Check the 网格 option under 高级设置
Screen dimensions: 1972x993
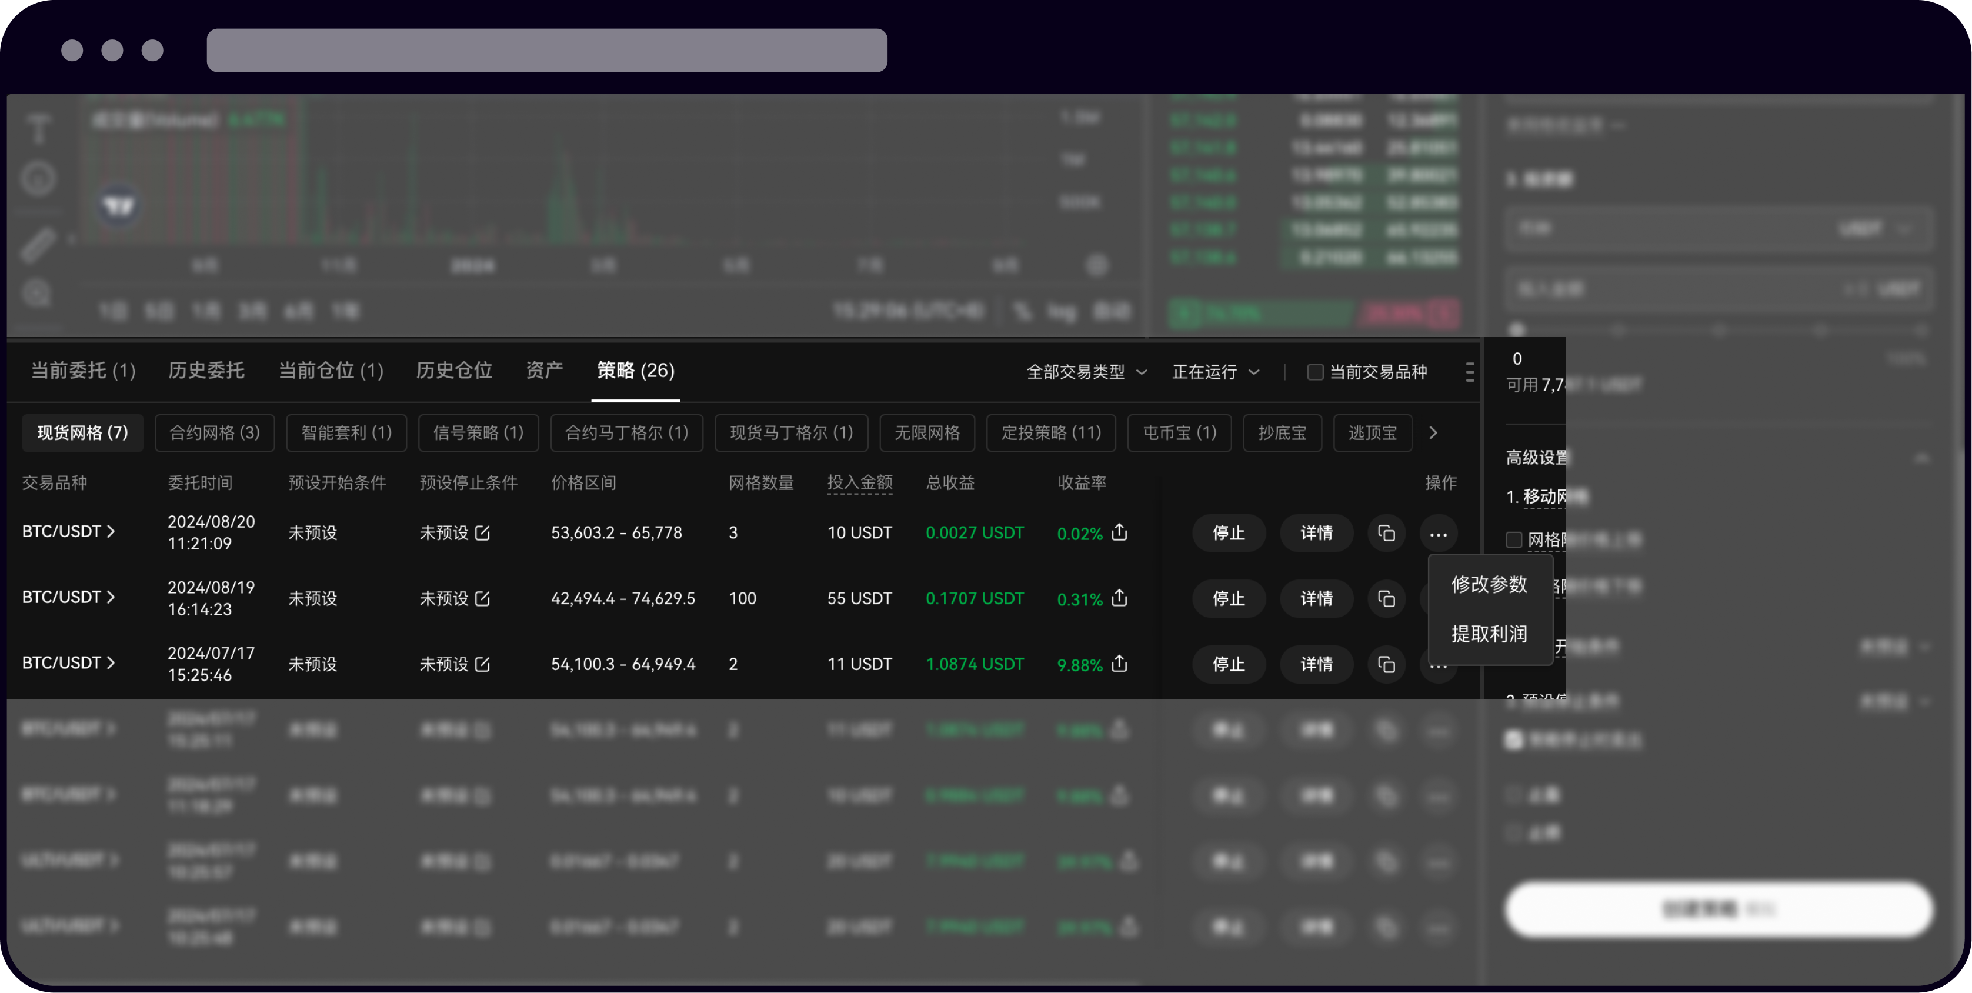(x=1514, y=540)
